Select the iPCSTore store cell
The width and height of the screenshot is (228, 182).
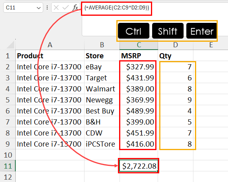click(102, 144)
